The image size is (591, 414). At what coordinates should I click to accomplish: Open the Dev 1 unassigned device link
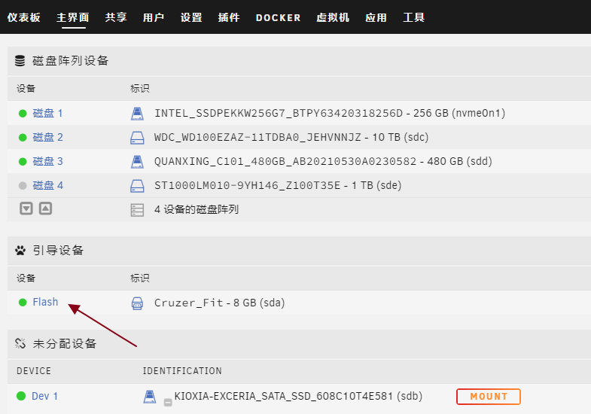(44, 396)
